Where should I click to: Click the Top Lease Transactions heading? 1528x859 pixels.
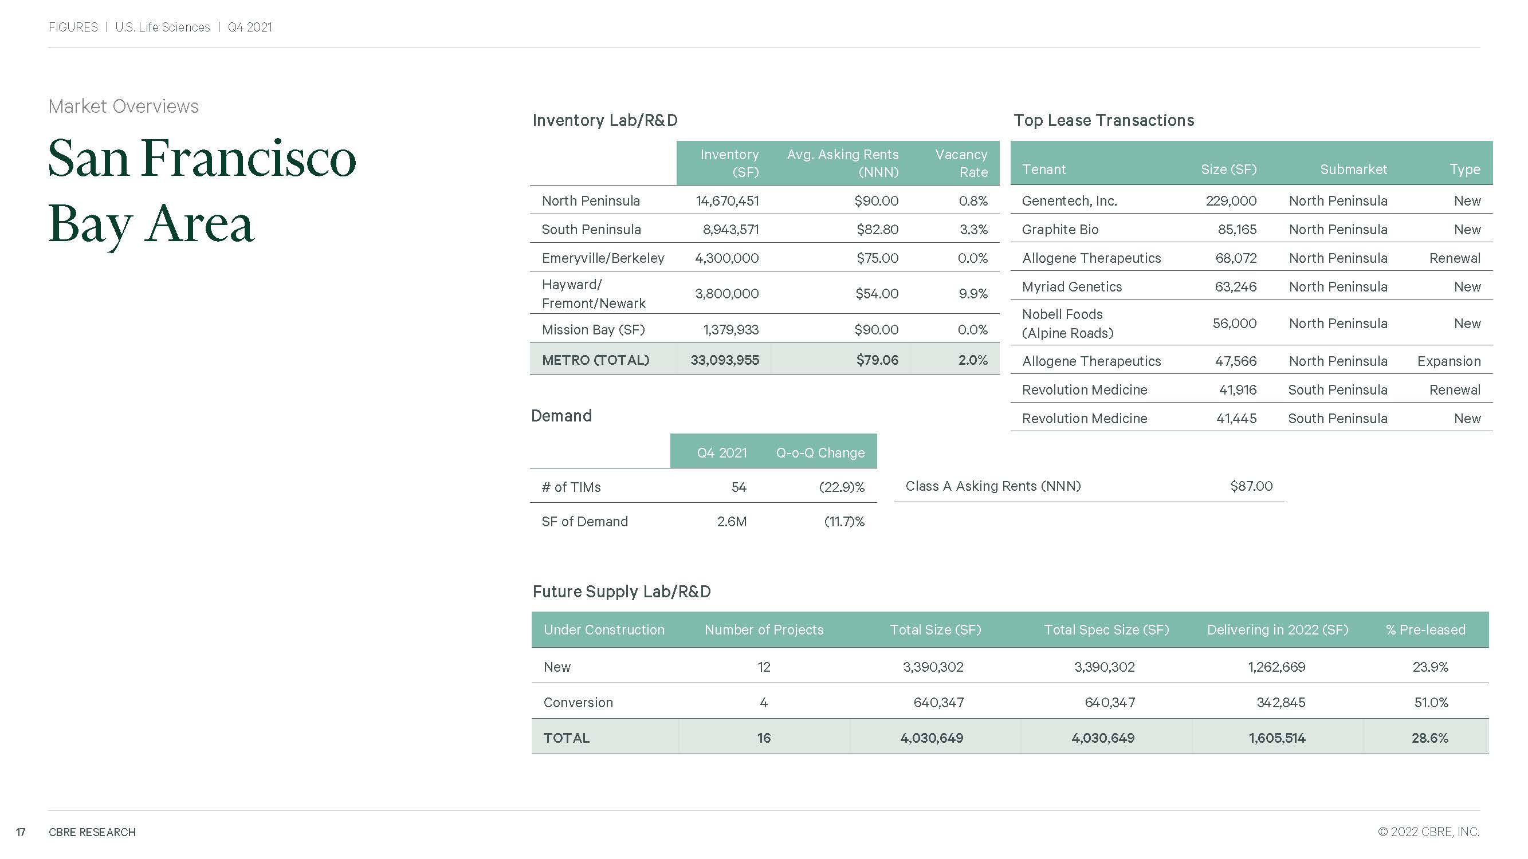[x=1103, y=120]
